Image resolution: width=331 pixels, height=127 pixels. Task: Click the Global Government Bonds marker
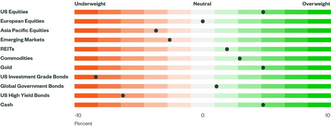[x=216, y=86]
